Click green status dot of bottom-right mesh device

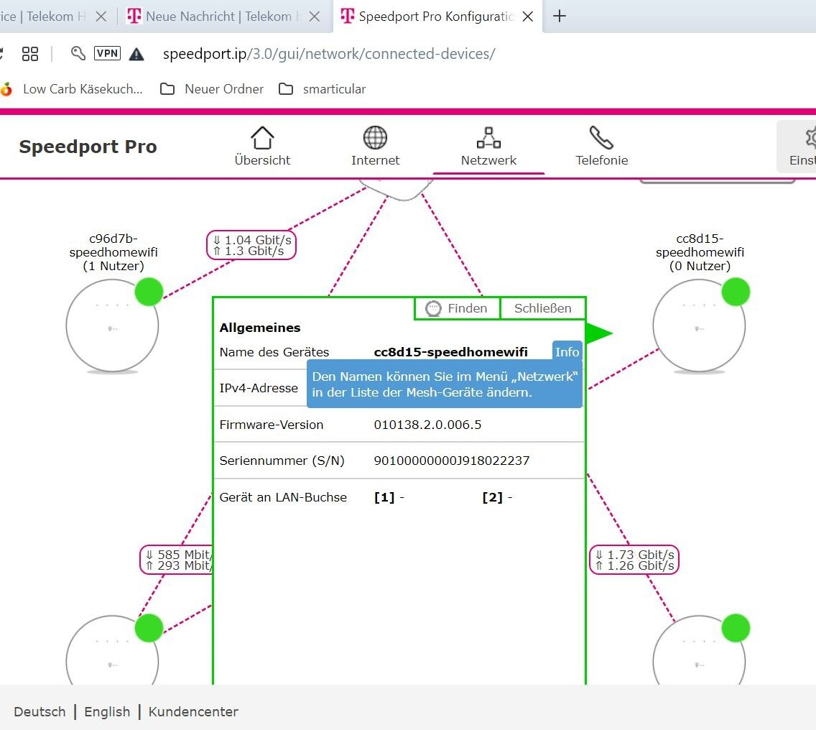click(x=736, y=628)
